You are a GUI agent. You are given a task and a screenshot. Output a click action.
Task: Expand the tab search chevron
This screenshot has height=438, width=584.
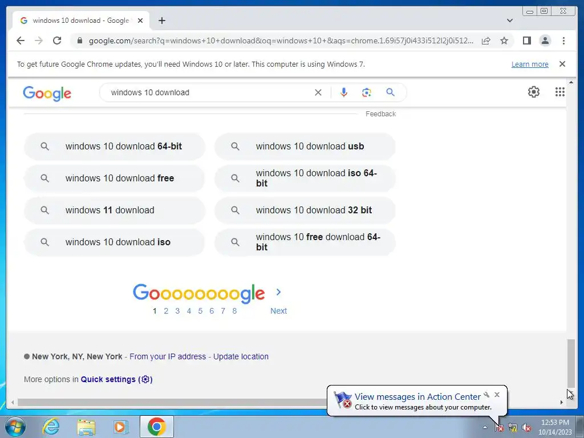coord(509,21)
